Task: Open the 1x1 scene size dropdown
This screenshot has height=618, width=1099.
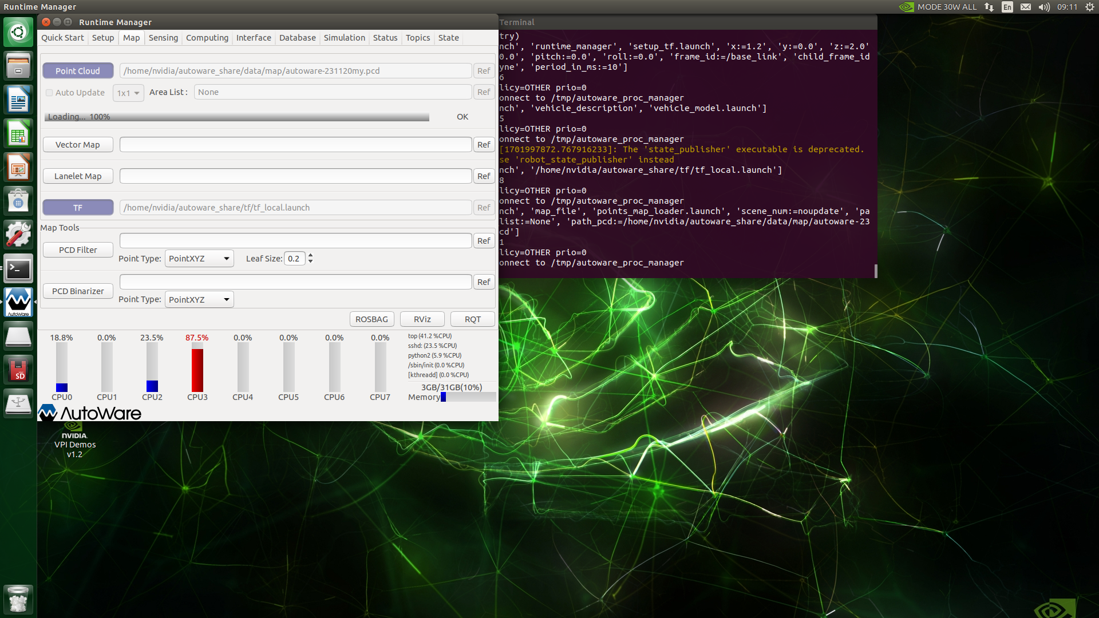Action: tap(128, 93)
